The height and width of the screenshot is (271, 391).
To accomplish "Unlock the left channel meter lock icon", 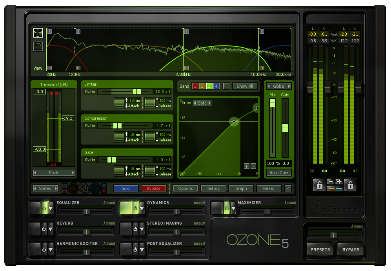I will (319, 185).
